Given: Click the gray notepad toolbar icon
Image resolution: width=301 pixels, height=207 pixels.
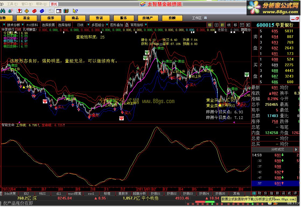Looking at the screenshot, I should (x=51, y=11).
